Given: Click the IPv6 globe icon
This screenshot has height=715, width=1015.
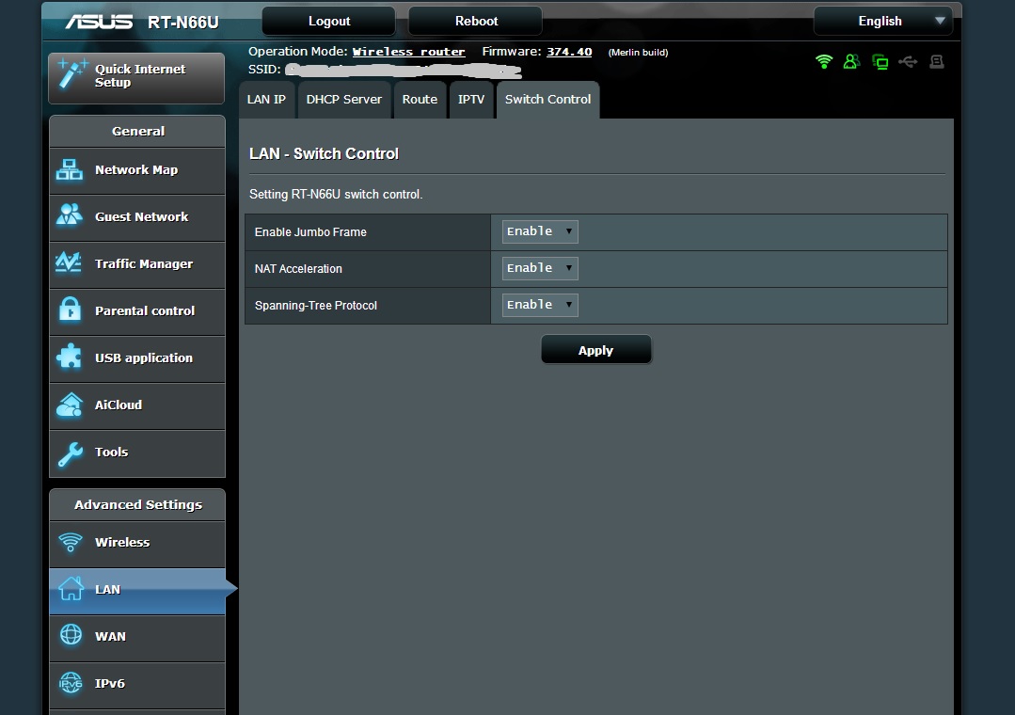Looking at the screenshot, I should (71, 683).
